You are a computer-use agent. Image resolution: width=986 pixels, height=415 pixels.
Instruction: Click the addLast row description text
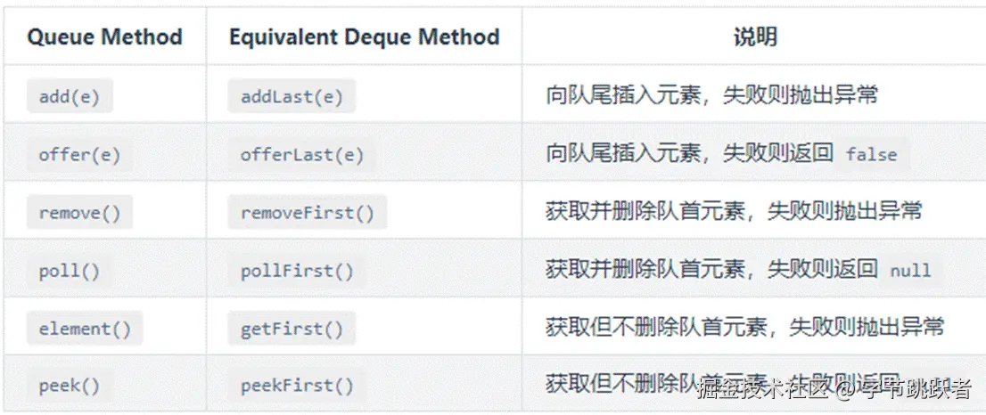click(x=711, y=96)
